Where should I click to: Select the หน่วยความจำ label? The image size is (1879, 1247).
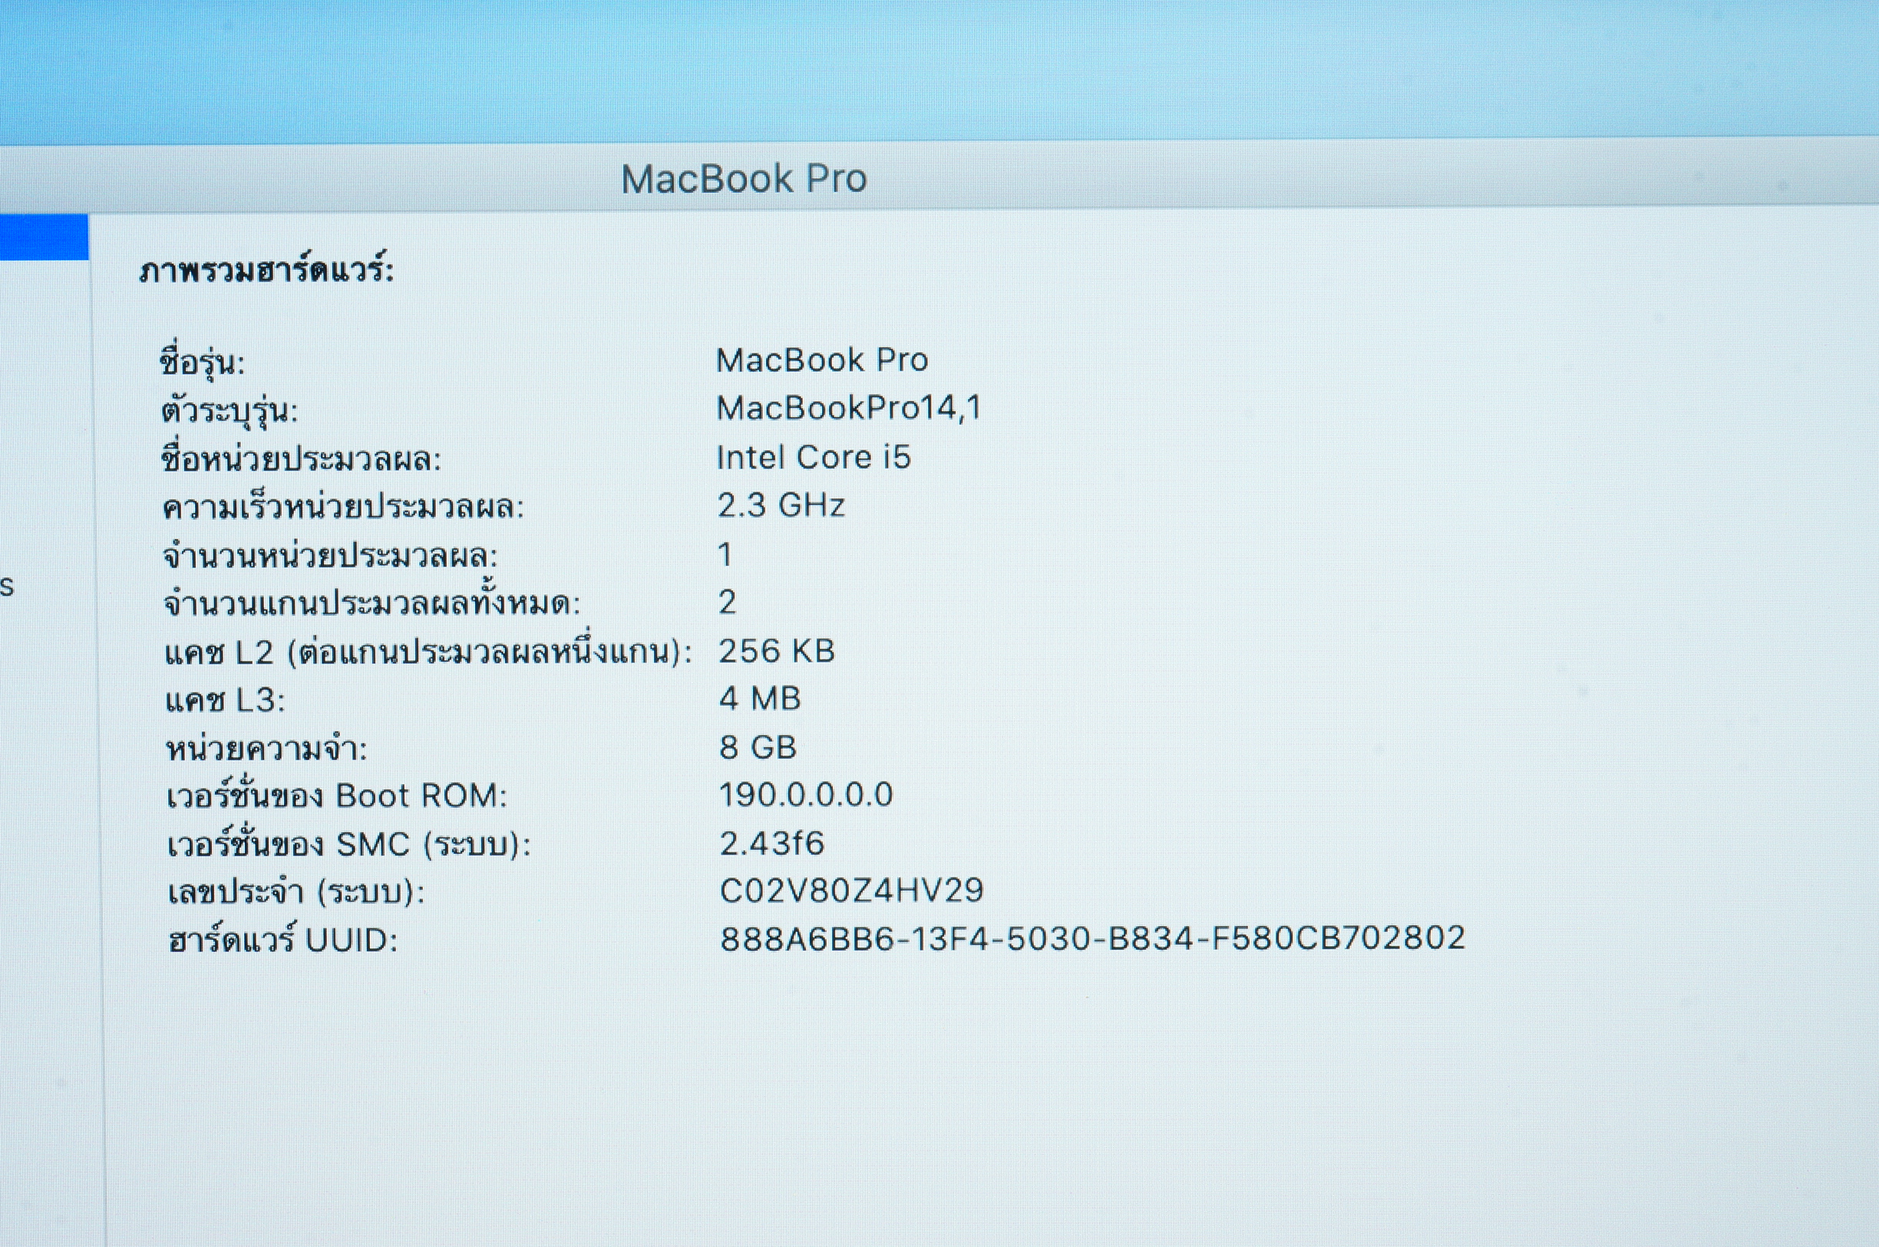point(266,749)
